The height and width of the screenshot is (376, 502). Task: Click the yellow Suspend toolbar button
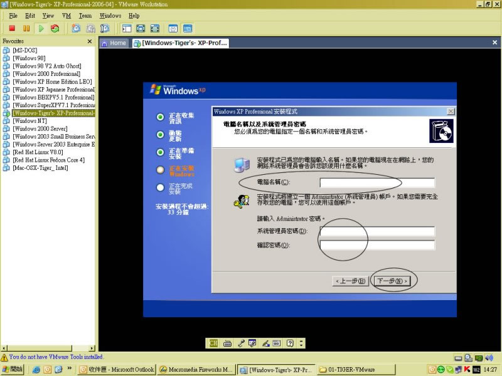pos(26,28)
